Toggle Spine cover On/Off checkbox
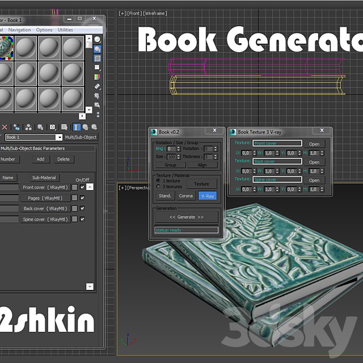Screen dimensions: 363x363 (x=82, y=219)
